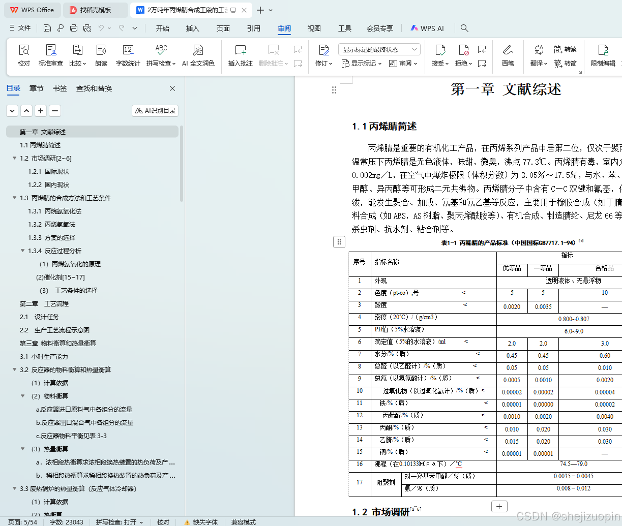Click the save icon in quick access toolbar
Image resolution: width=622 pixels, height=526 pixels.
pyautogui.click(x=47, y=28)
